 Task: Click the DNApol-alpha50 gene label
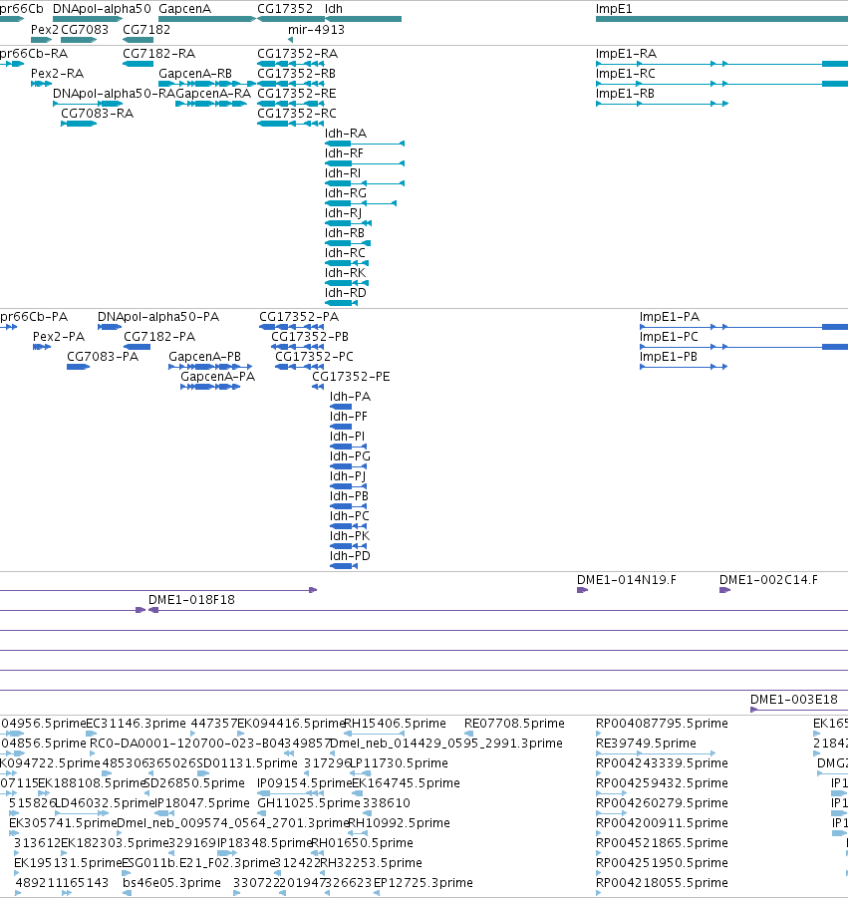tap(102, 9)
